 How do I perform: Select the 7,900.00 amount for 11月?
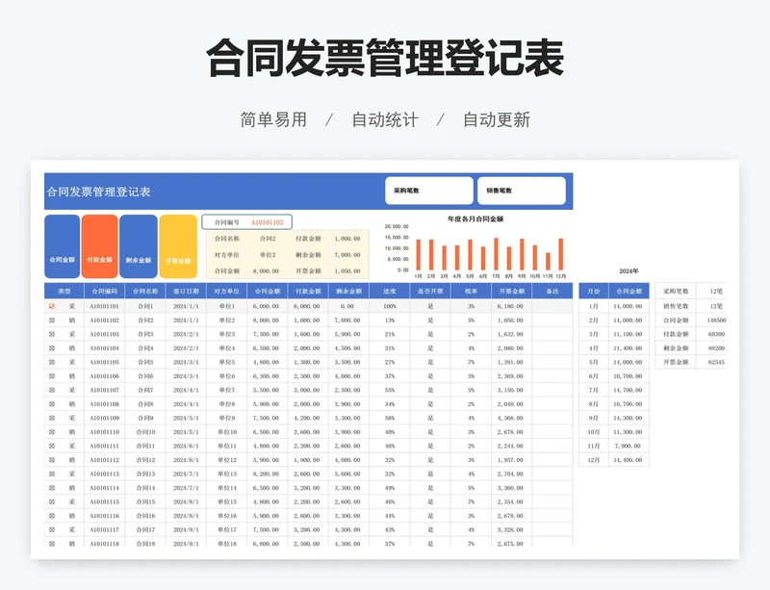pos(629,446)
